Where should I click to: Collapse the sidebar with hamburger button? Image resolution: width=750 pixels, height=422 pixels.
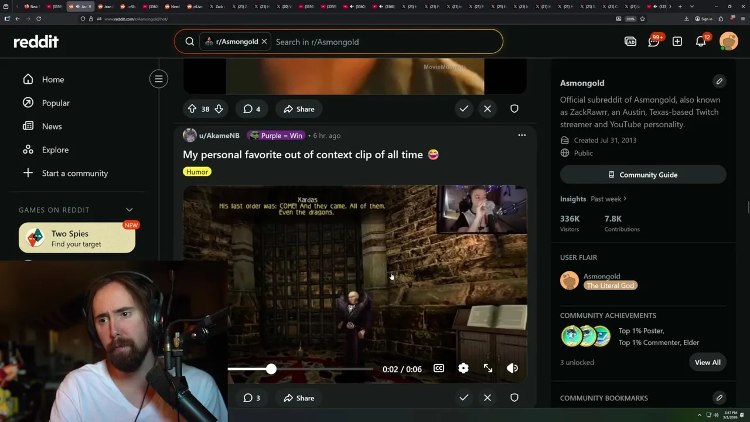coord(159,79)
